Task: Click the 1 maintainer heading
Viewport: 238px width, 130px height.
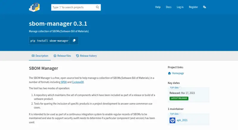Action: (176, 109)
